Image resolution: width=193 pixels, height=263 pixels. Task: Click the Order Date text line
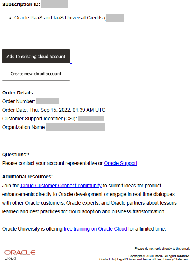[54, 110]
